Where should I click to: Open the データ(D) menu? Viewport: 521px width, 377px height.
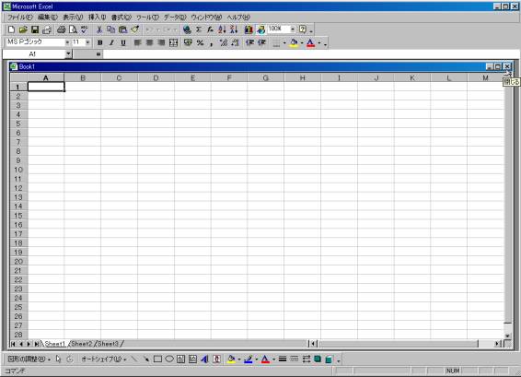click(x=175, y=17)
